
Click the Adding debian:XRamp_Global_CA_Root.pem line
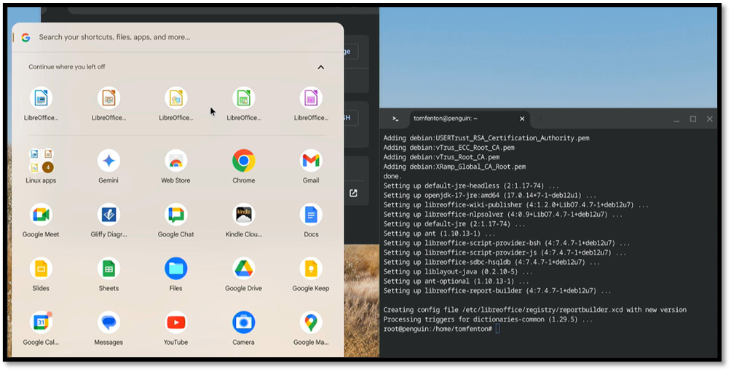454,167
